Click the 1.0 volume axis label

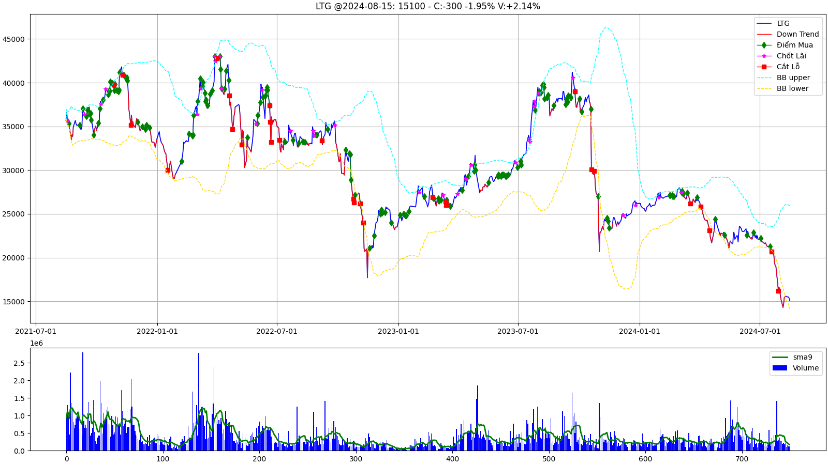coord(19,416)
